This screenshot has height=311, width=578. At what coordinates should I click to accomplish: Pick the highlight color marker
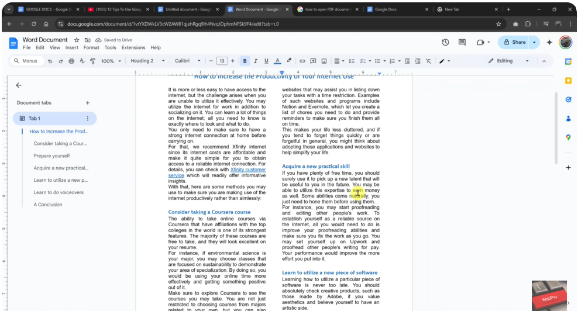point(289,61)
